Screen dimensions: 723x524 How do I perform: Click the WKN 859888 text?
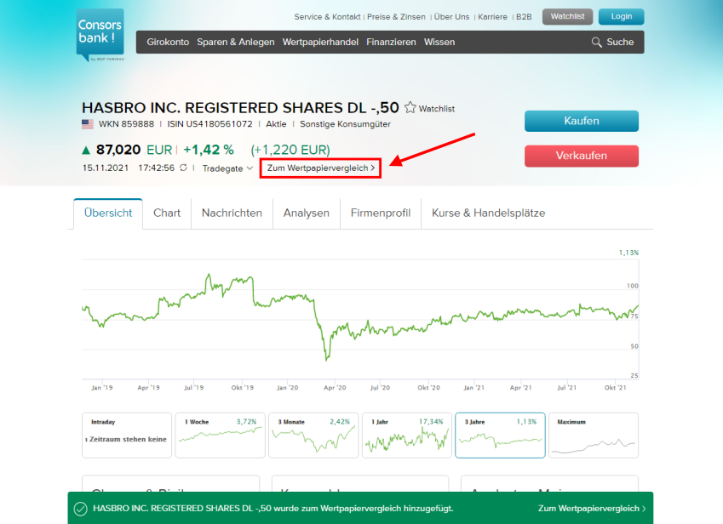click(x=126, y=124)
